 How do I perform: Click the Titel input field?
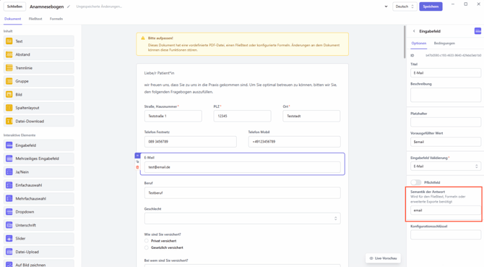[x=446, y=73]
